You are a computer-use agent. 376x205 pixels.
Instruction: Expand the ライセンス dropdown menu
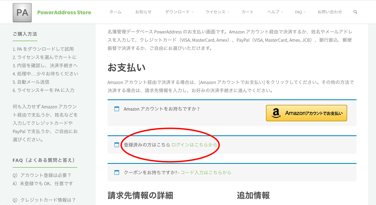[217, 12]
